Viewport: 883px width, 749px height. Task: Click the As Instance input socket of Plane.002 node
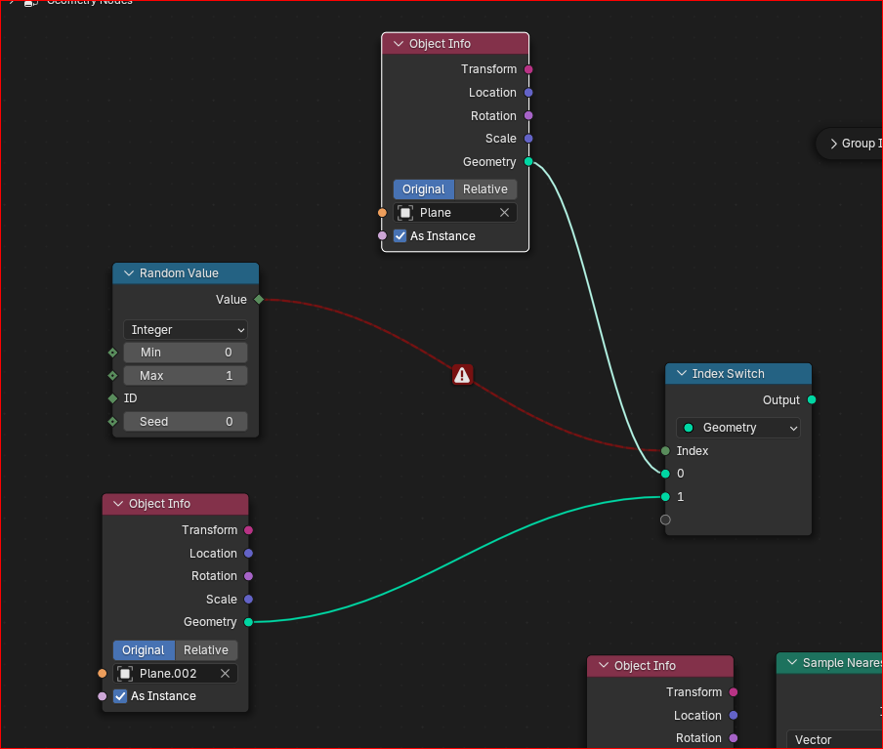pos(102,696)
